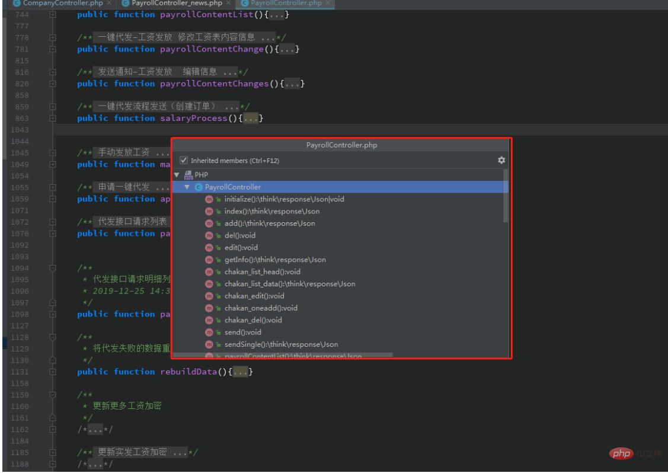Close the PayrollController_news.php tab
Image resolution: width=668 pixels, height=473 pixels.
click(x=229, y=3)
